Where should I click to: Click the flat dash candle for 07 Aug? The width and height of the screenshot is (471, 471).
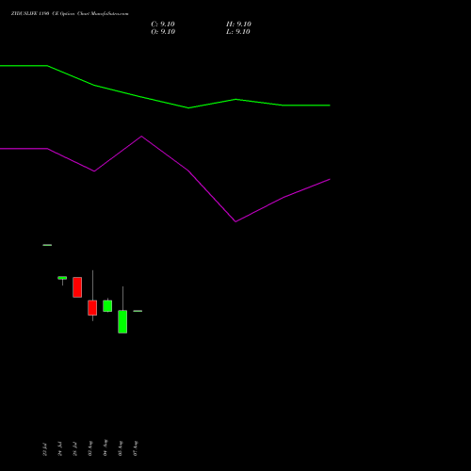click(x=138, y=311)
